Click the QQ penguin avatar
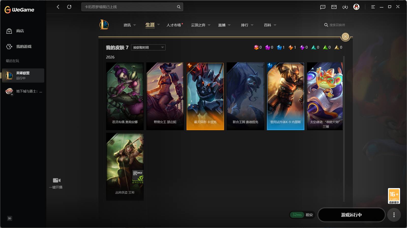407x228 pixels. coord(356,7)
